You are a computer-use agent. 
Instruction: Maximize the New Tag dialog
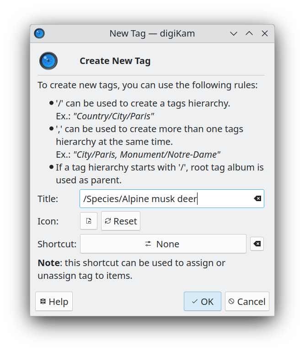[x=249, y=33]
